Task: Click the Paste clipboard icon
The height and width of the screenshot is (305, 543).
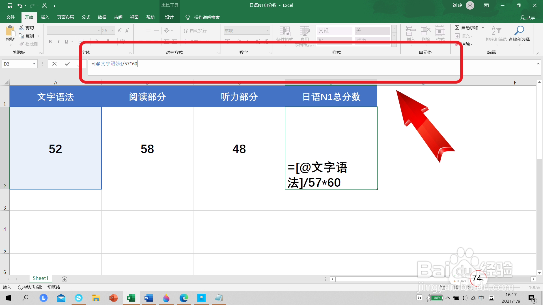Action: coord(10,32)
